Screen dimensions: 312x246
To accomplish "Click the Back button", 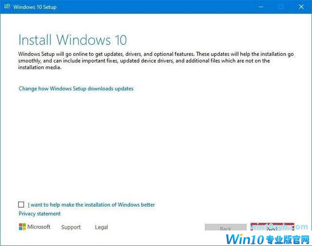I will 225,227.
